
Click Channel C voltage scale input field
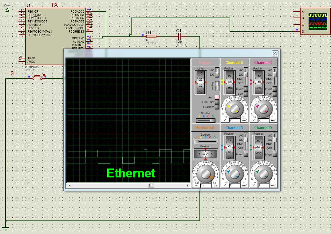coord(263,120)
